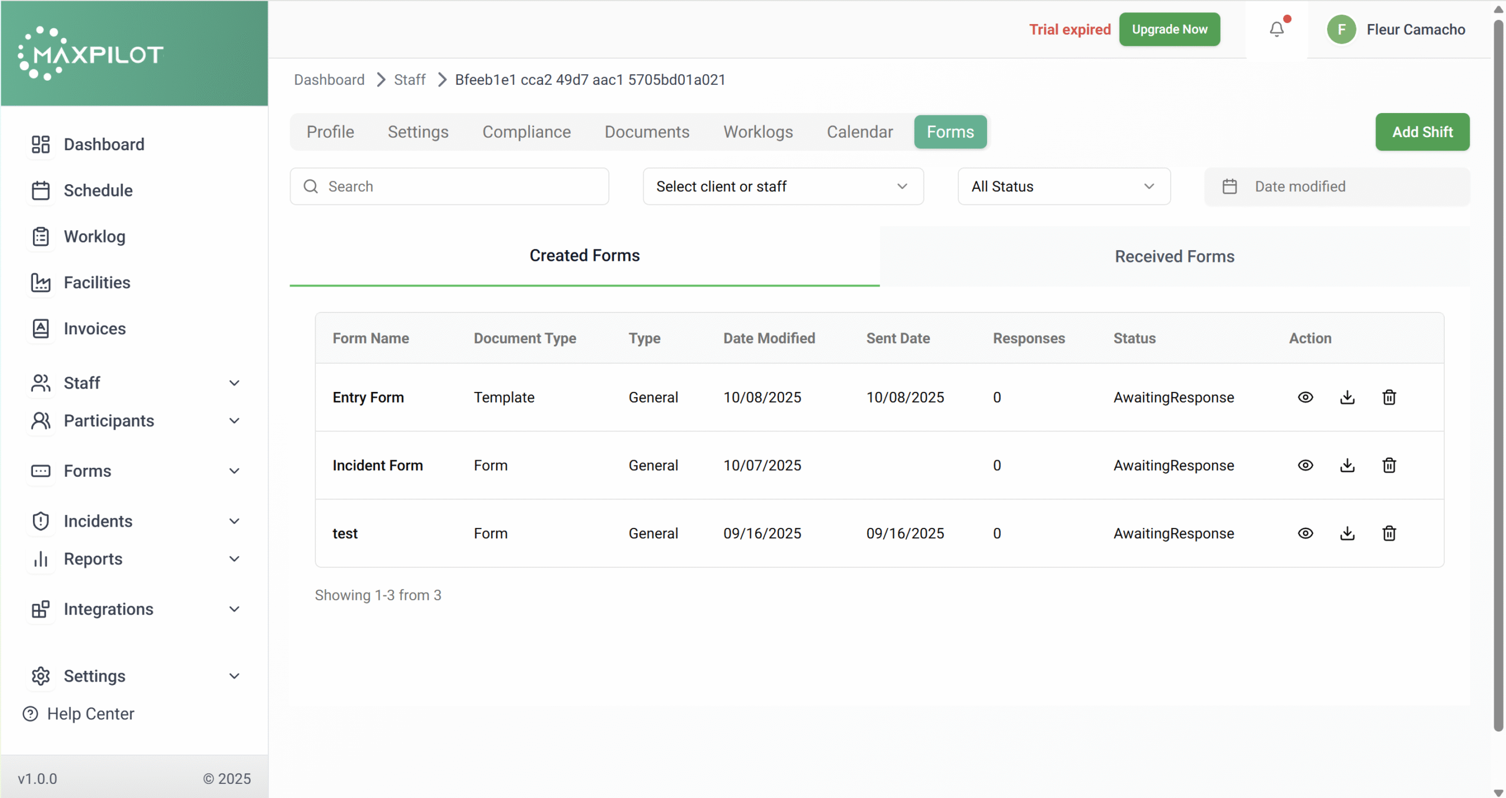Switch to the Received Forms tab
The image size is (1506, 798).
click(1174, 257)
